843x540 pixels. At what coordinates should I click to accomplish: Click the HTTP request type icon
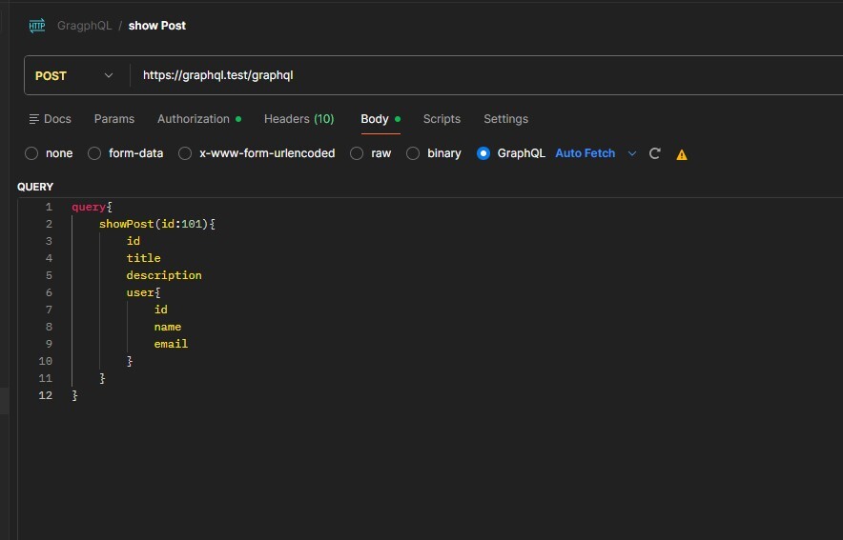(37, 26)
